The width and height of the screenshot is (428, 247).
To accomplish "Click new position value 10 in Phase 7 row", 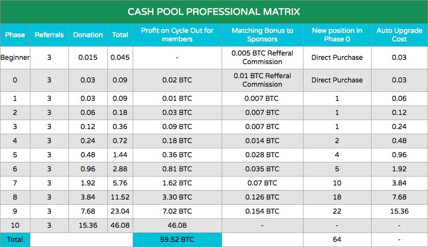I will point(337,183).
